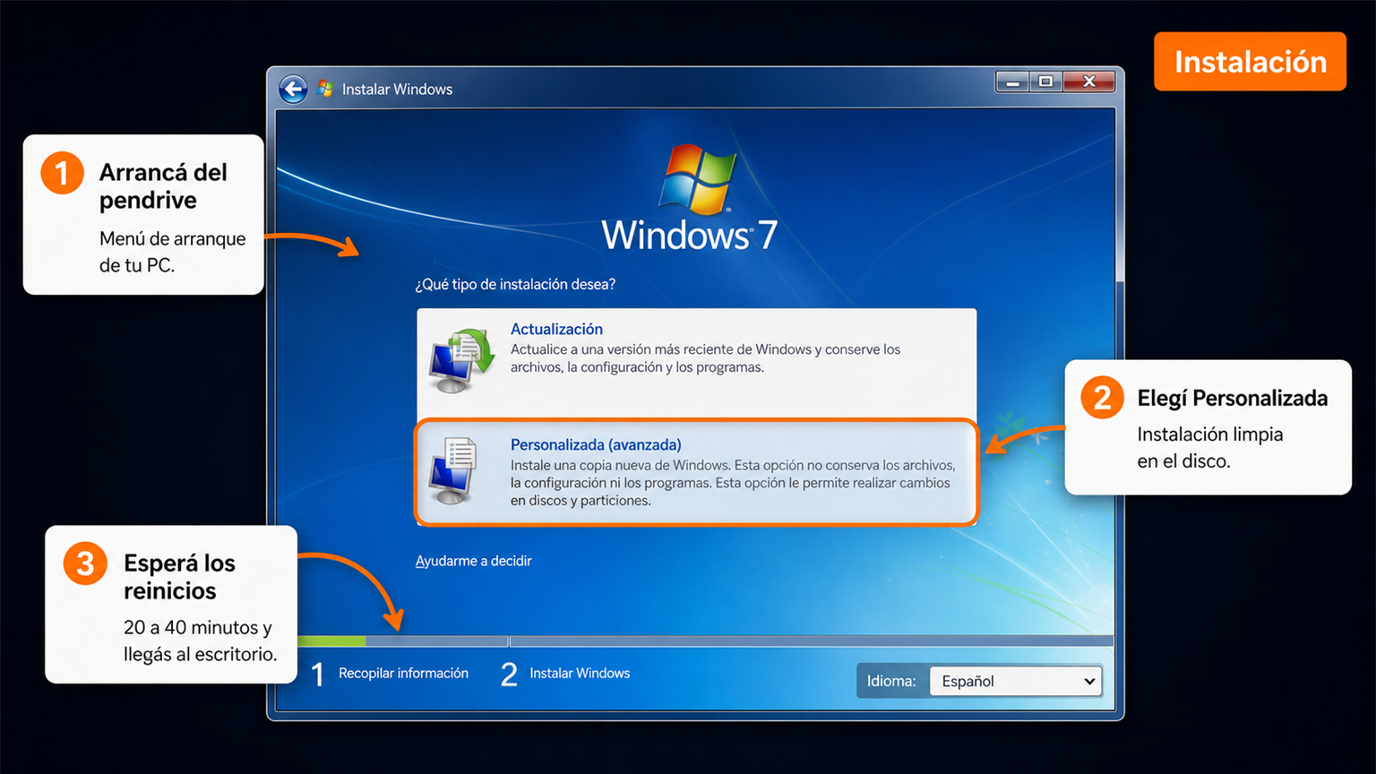The width and height of the screenshot is (1376, 774).
Task: Click the Instalar Windows step label
Action: pyautogui.click(x=580, y=673)
